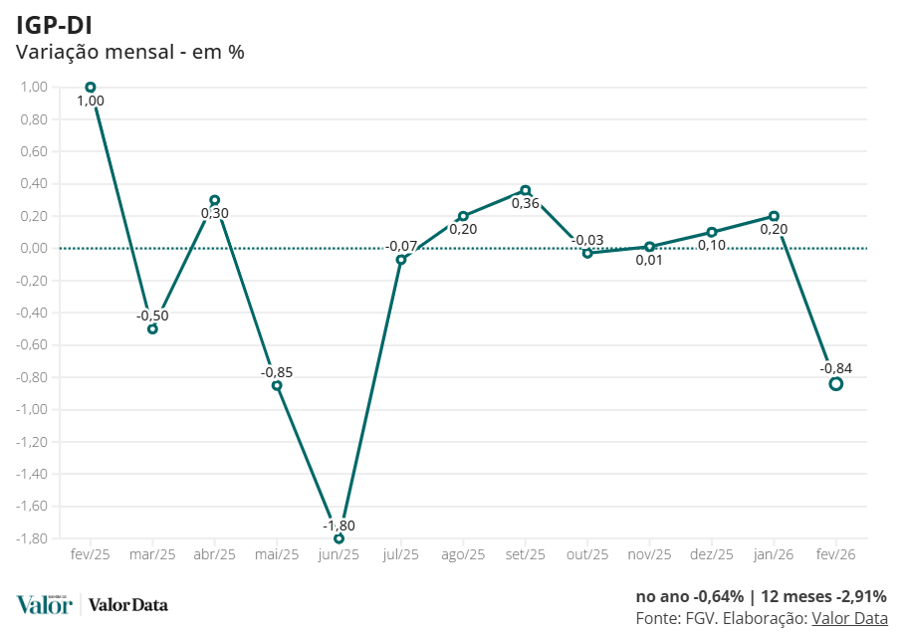This screenshot has height=634, width=906.
Task: Select the jul/25 data point -0,07
Action: 401,260
